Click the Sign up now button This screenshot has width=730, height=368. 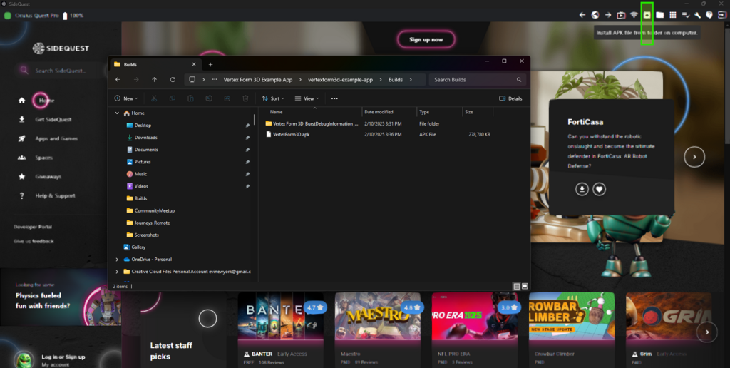coord(426,40)
